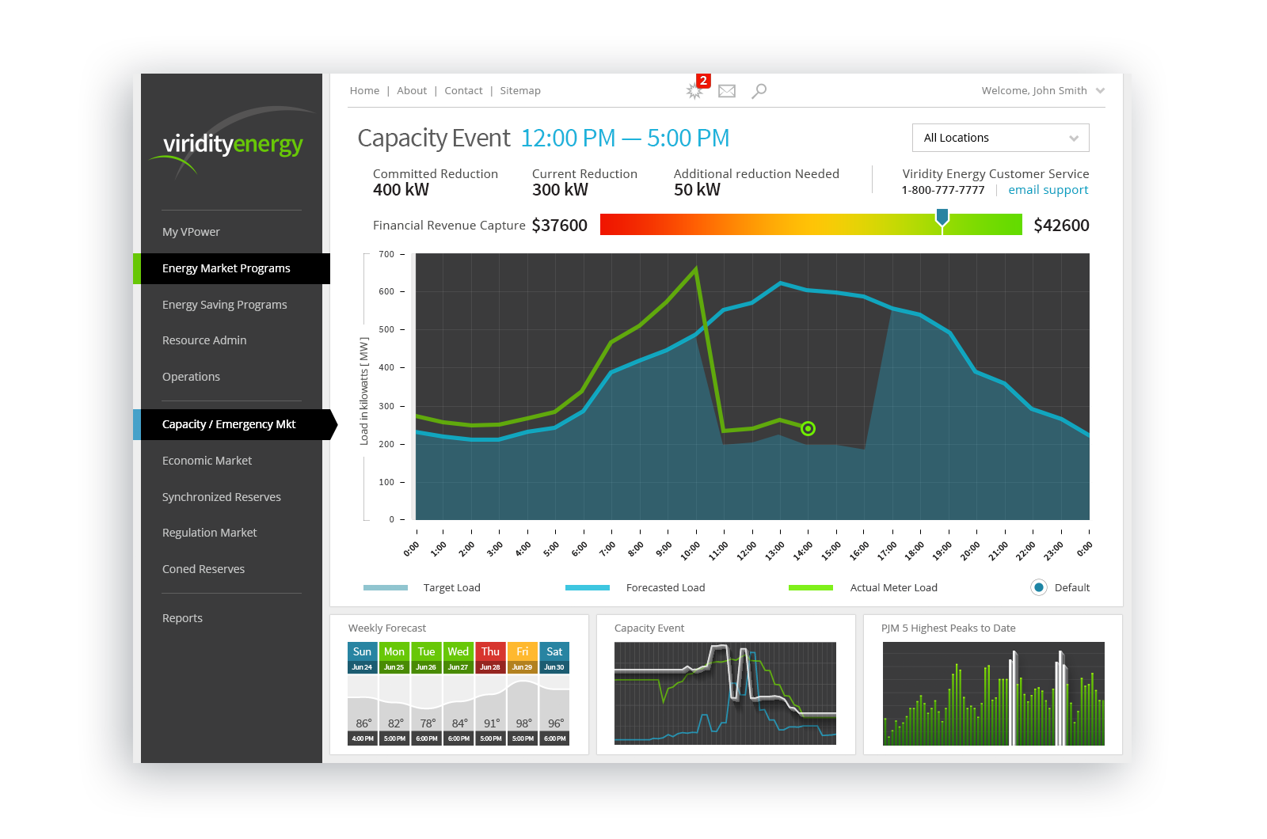This screenshot has height=839, width=1267.
Task: Click the red notification badge showing 2
Action: (703, 81)
